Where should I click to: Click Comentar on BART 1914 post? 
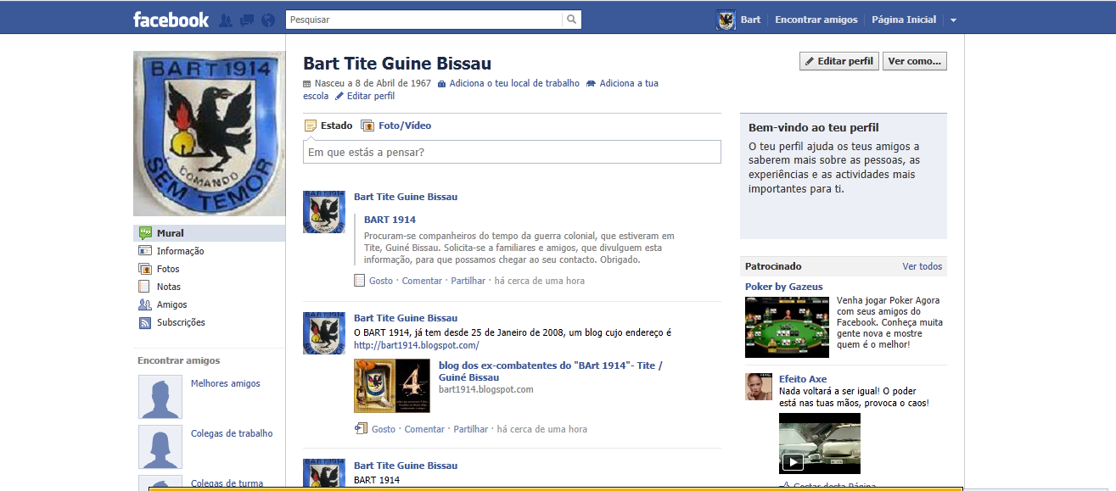(422, 281)
